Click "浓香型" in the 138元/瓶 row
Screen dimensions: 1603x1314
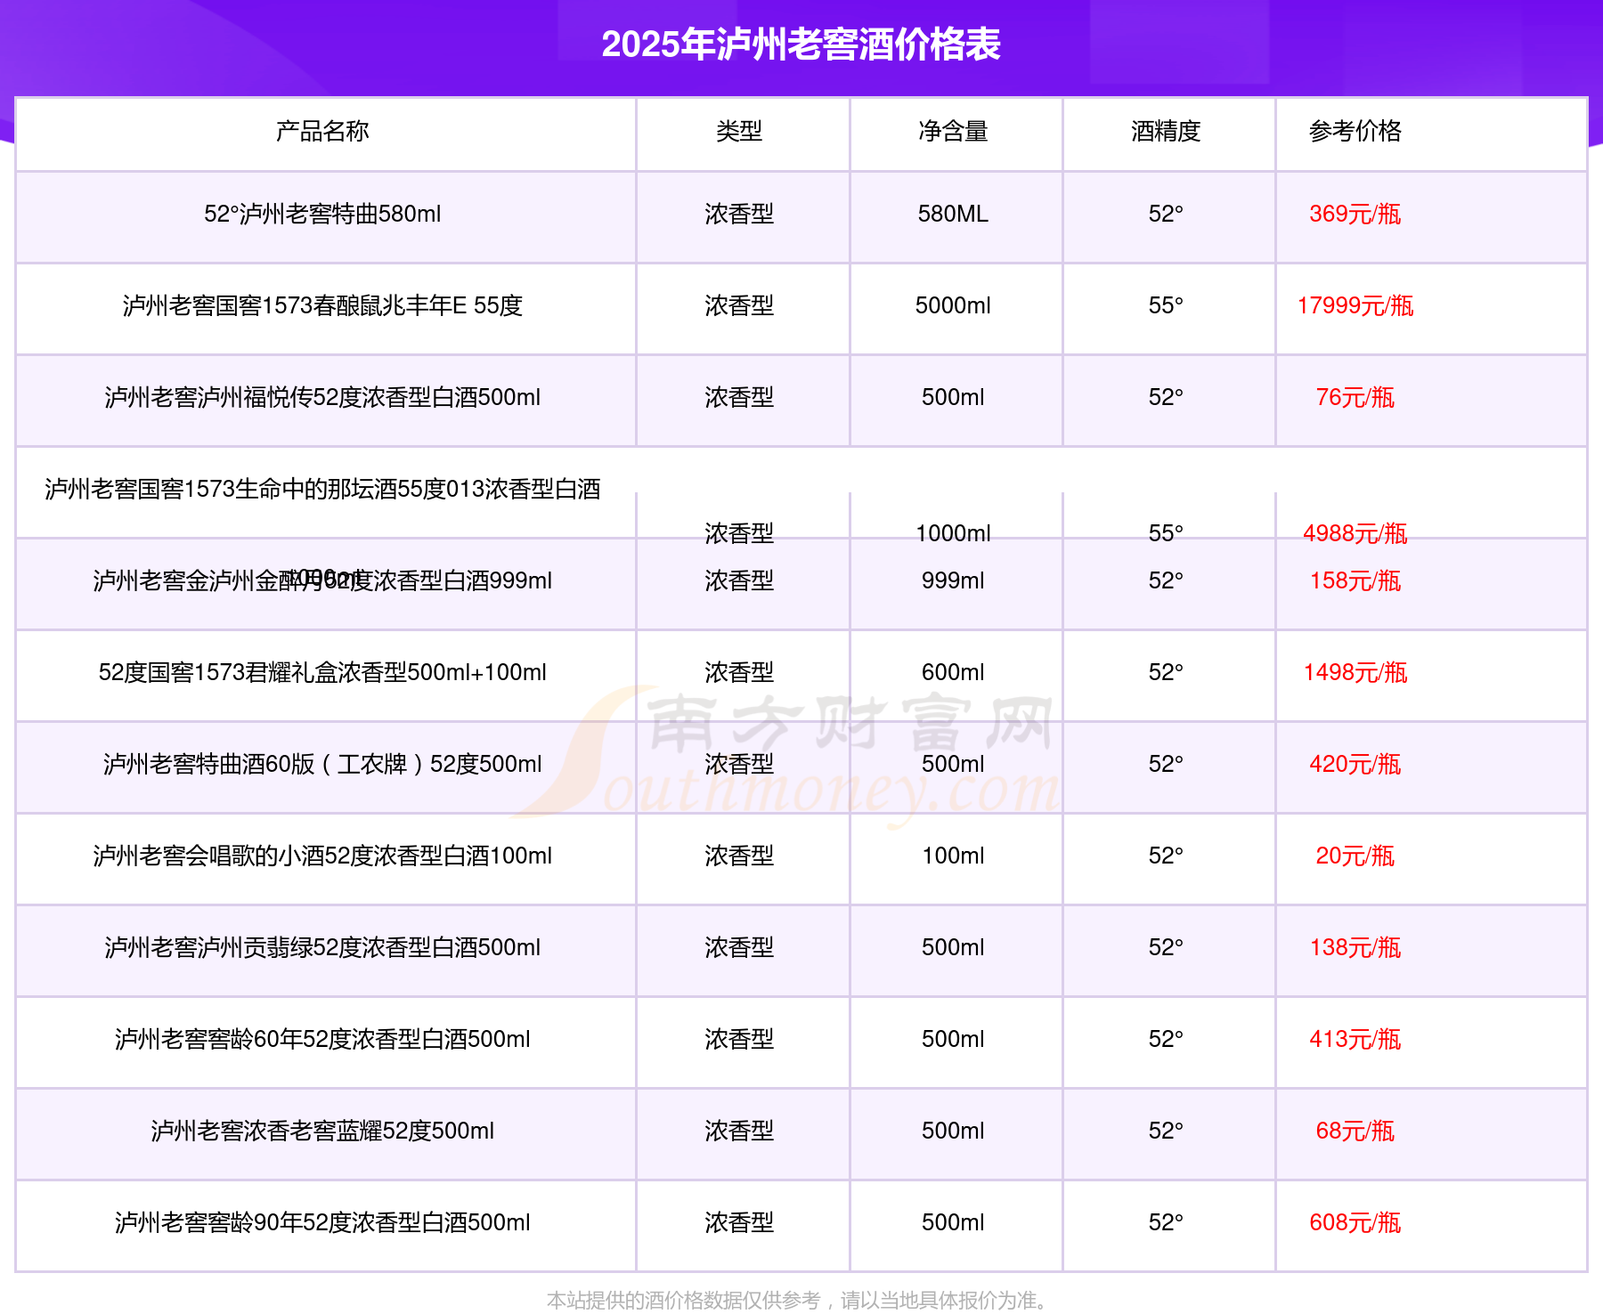(739, 948)
